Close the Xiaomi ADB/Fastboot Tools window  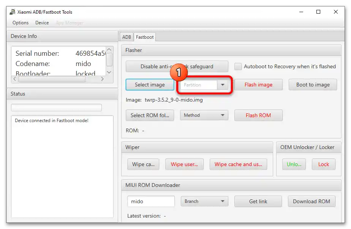coord(336,12)
